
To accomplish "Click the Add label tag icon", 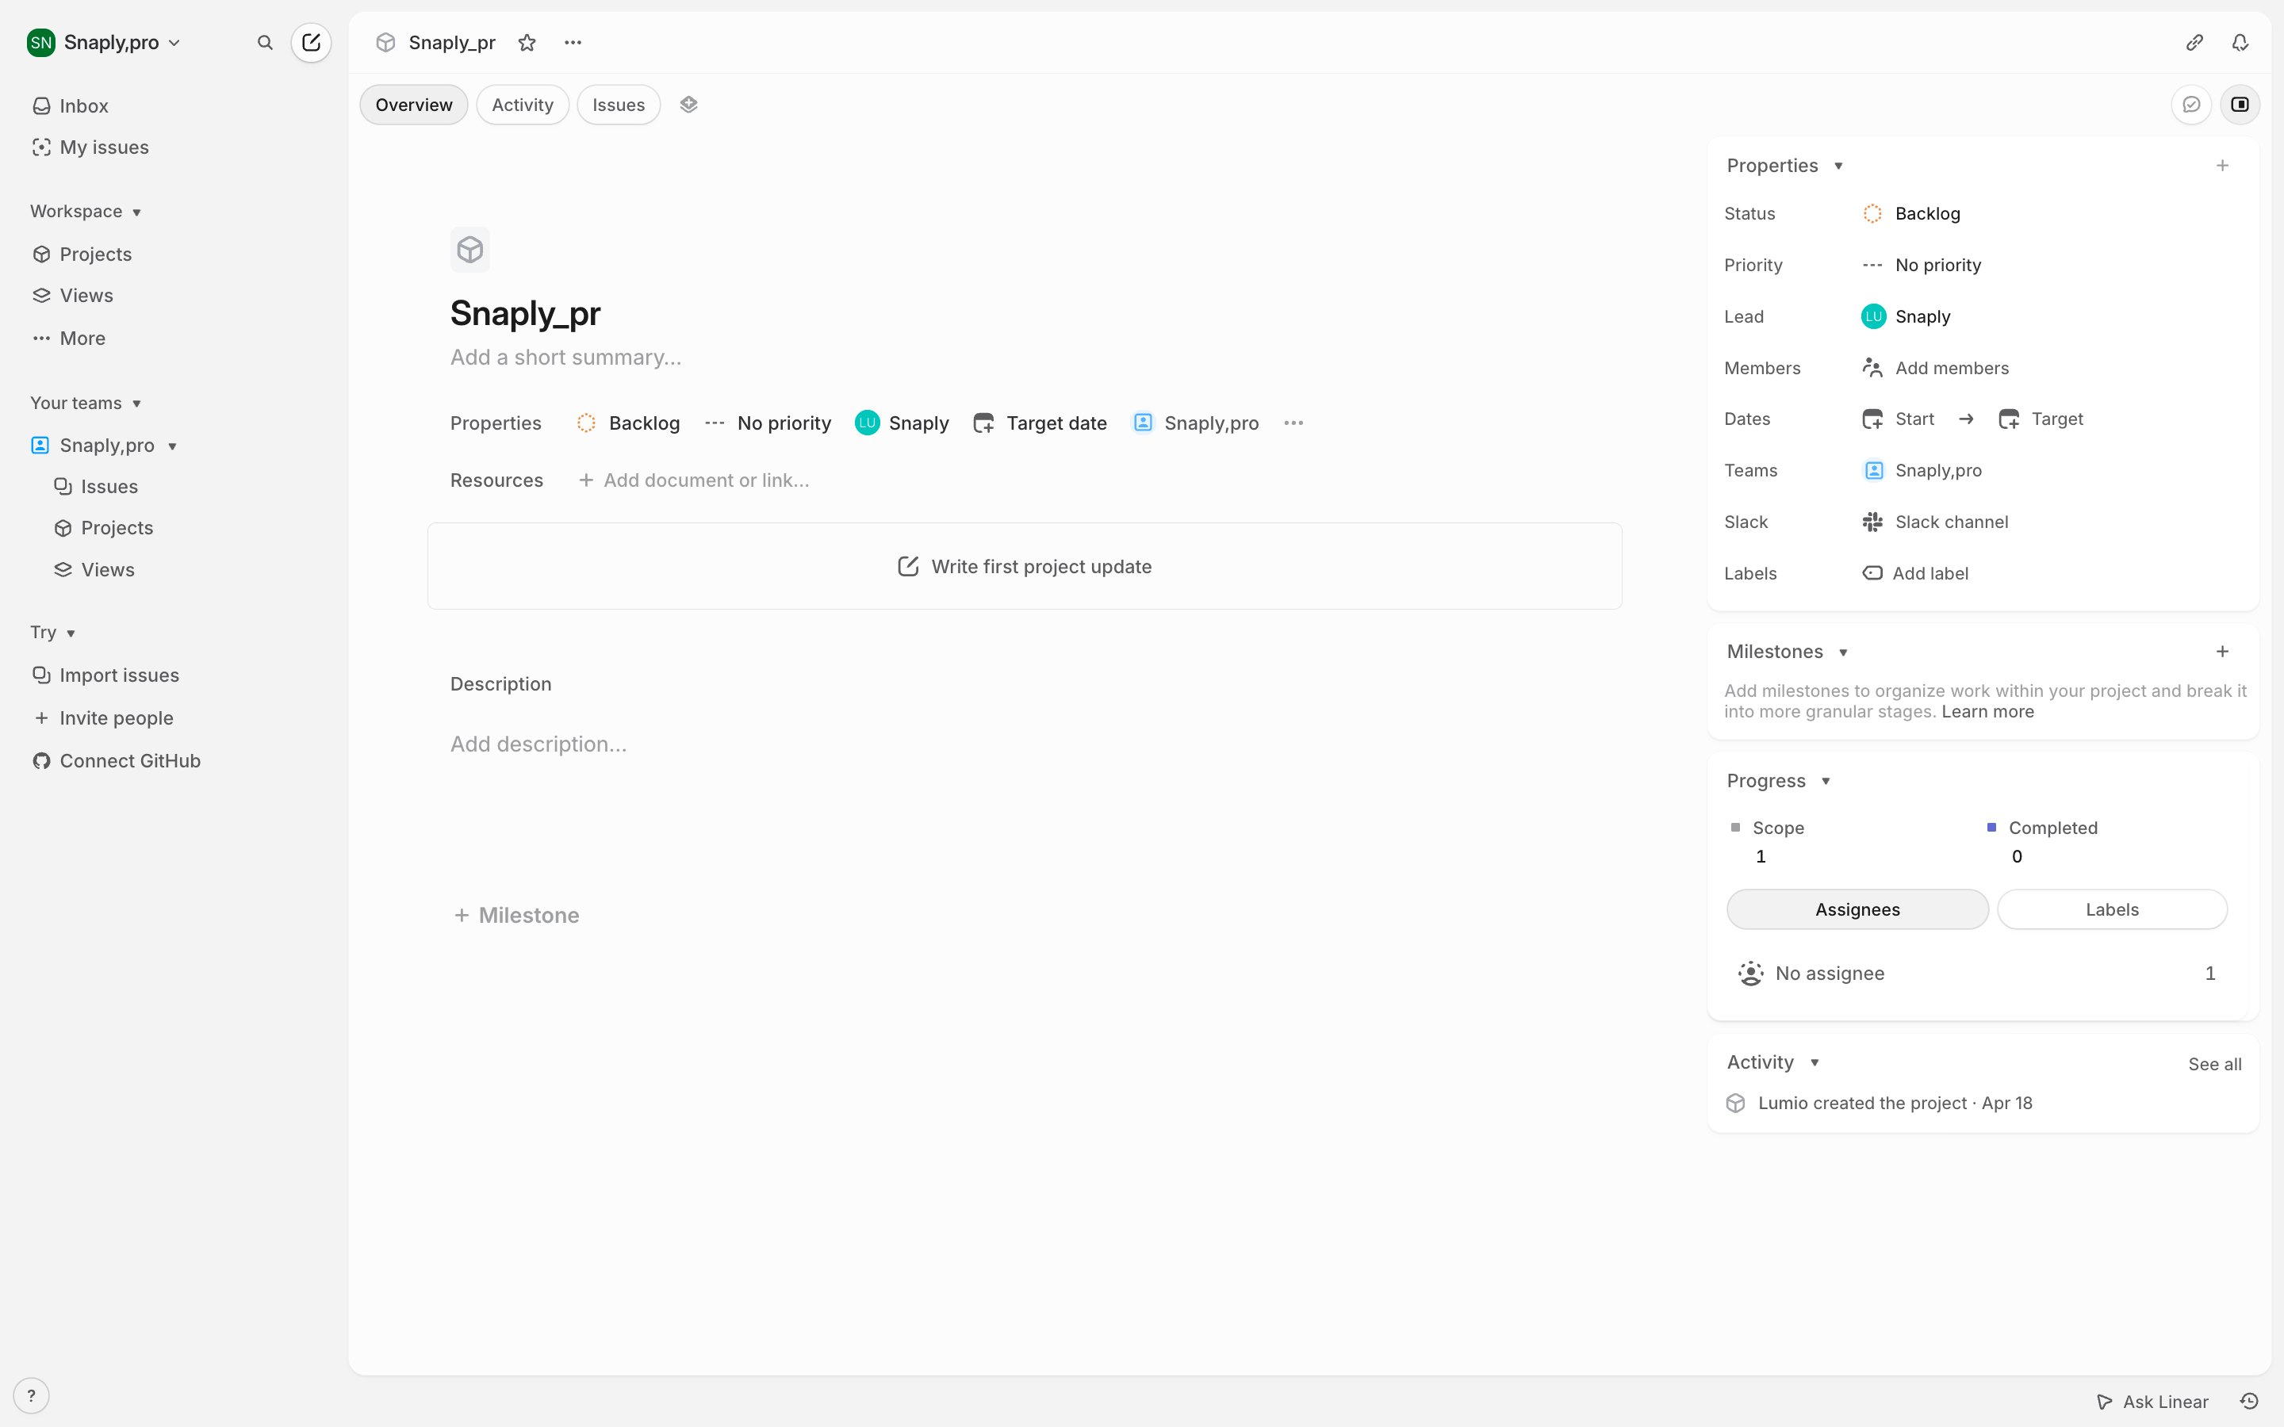I will [x=1872, y=574].
